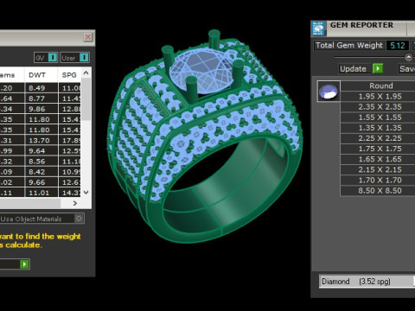Click the DWT value 9.64

[41, 151]
